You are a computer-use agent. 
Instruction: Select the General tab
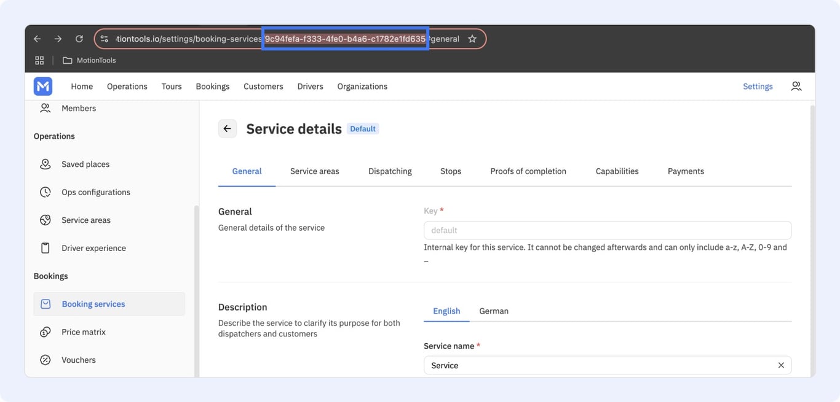pyautogui.click(x=247, y=171)
